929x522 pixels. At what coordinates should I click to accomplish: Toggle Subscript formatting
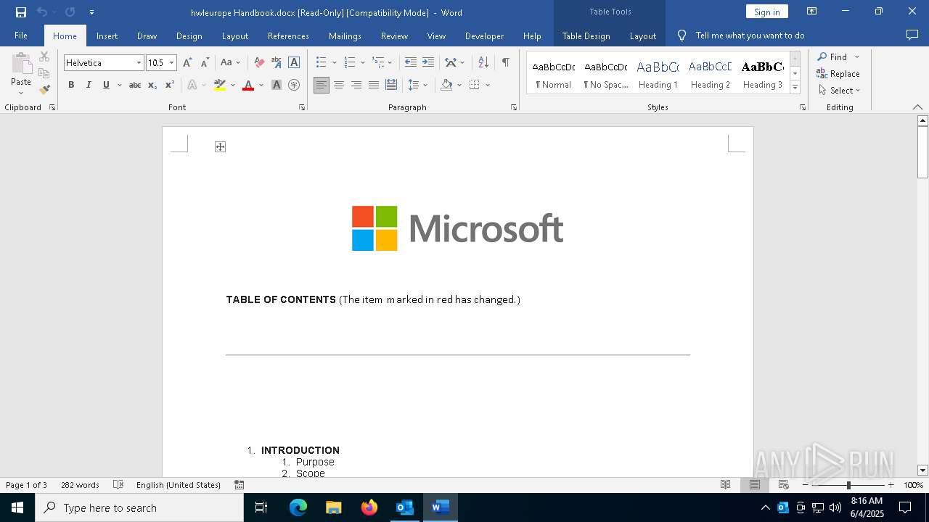coord(152,85)
